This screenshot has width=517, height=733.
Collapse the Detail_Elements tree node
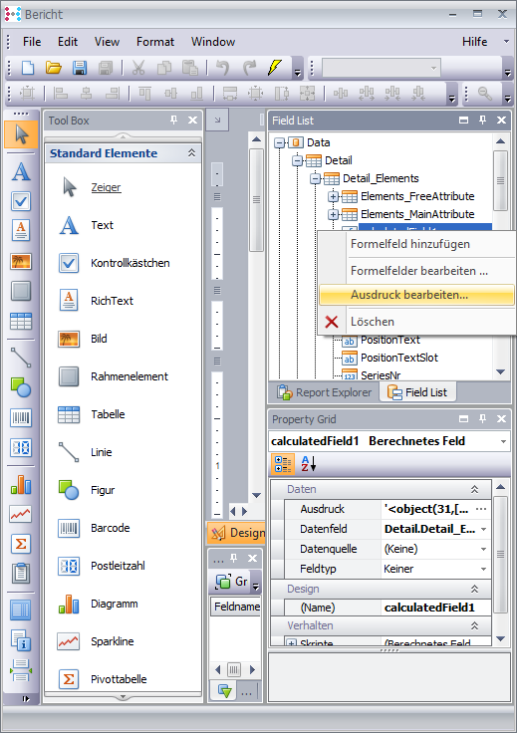point(315,178)
